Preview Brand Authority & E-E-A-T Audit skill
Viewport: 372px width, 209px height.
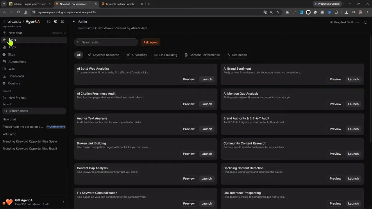click(x=335, y=129)
